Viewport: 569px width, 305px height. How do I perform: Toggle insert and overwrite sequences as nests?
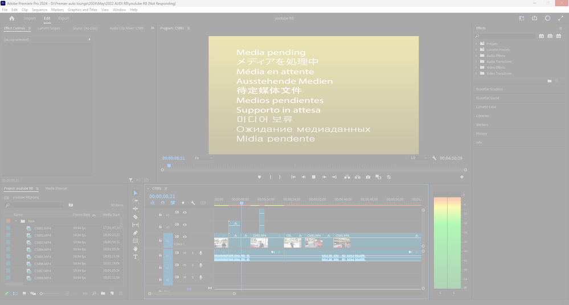tap(153, 203)
